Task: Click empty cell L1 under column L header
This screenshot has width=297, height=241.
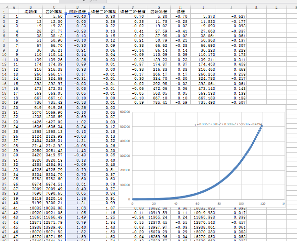Action: (276, 12)
